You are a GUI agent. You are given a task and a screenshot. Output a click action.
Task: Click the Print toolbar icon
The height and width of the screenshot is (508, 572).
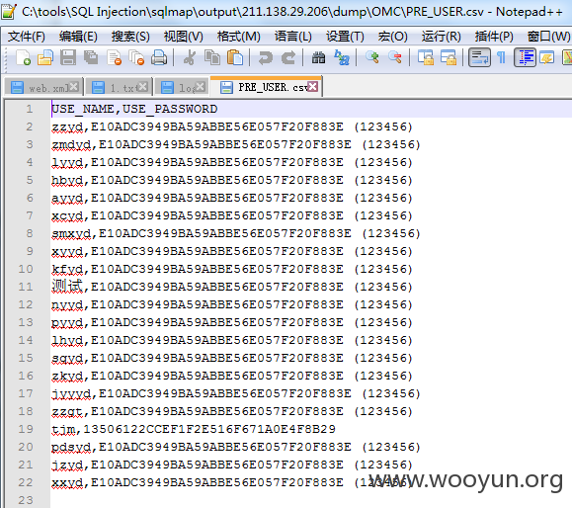pos(159,57)
